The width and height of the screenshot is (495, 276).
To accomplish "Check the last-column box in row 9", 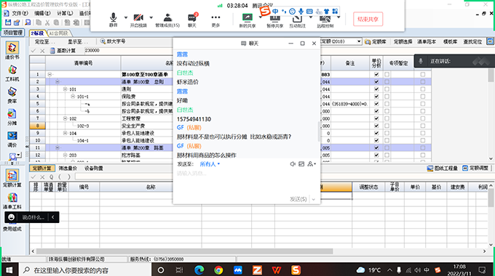I will coord(423,133).
